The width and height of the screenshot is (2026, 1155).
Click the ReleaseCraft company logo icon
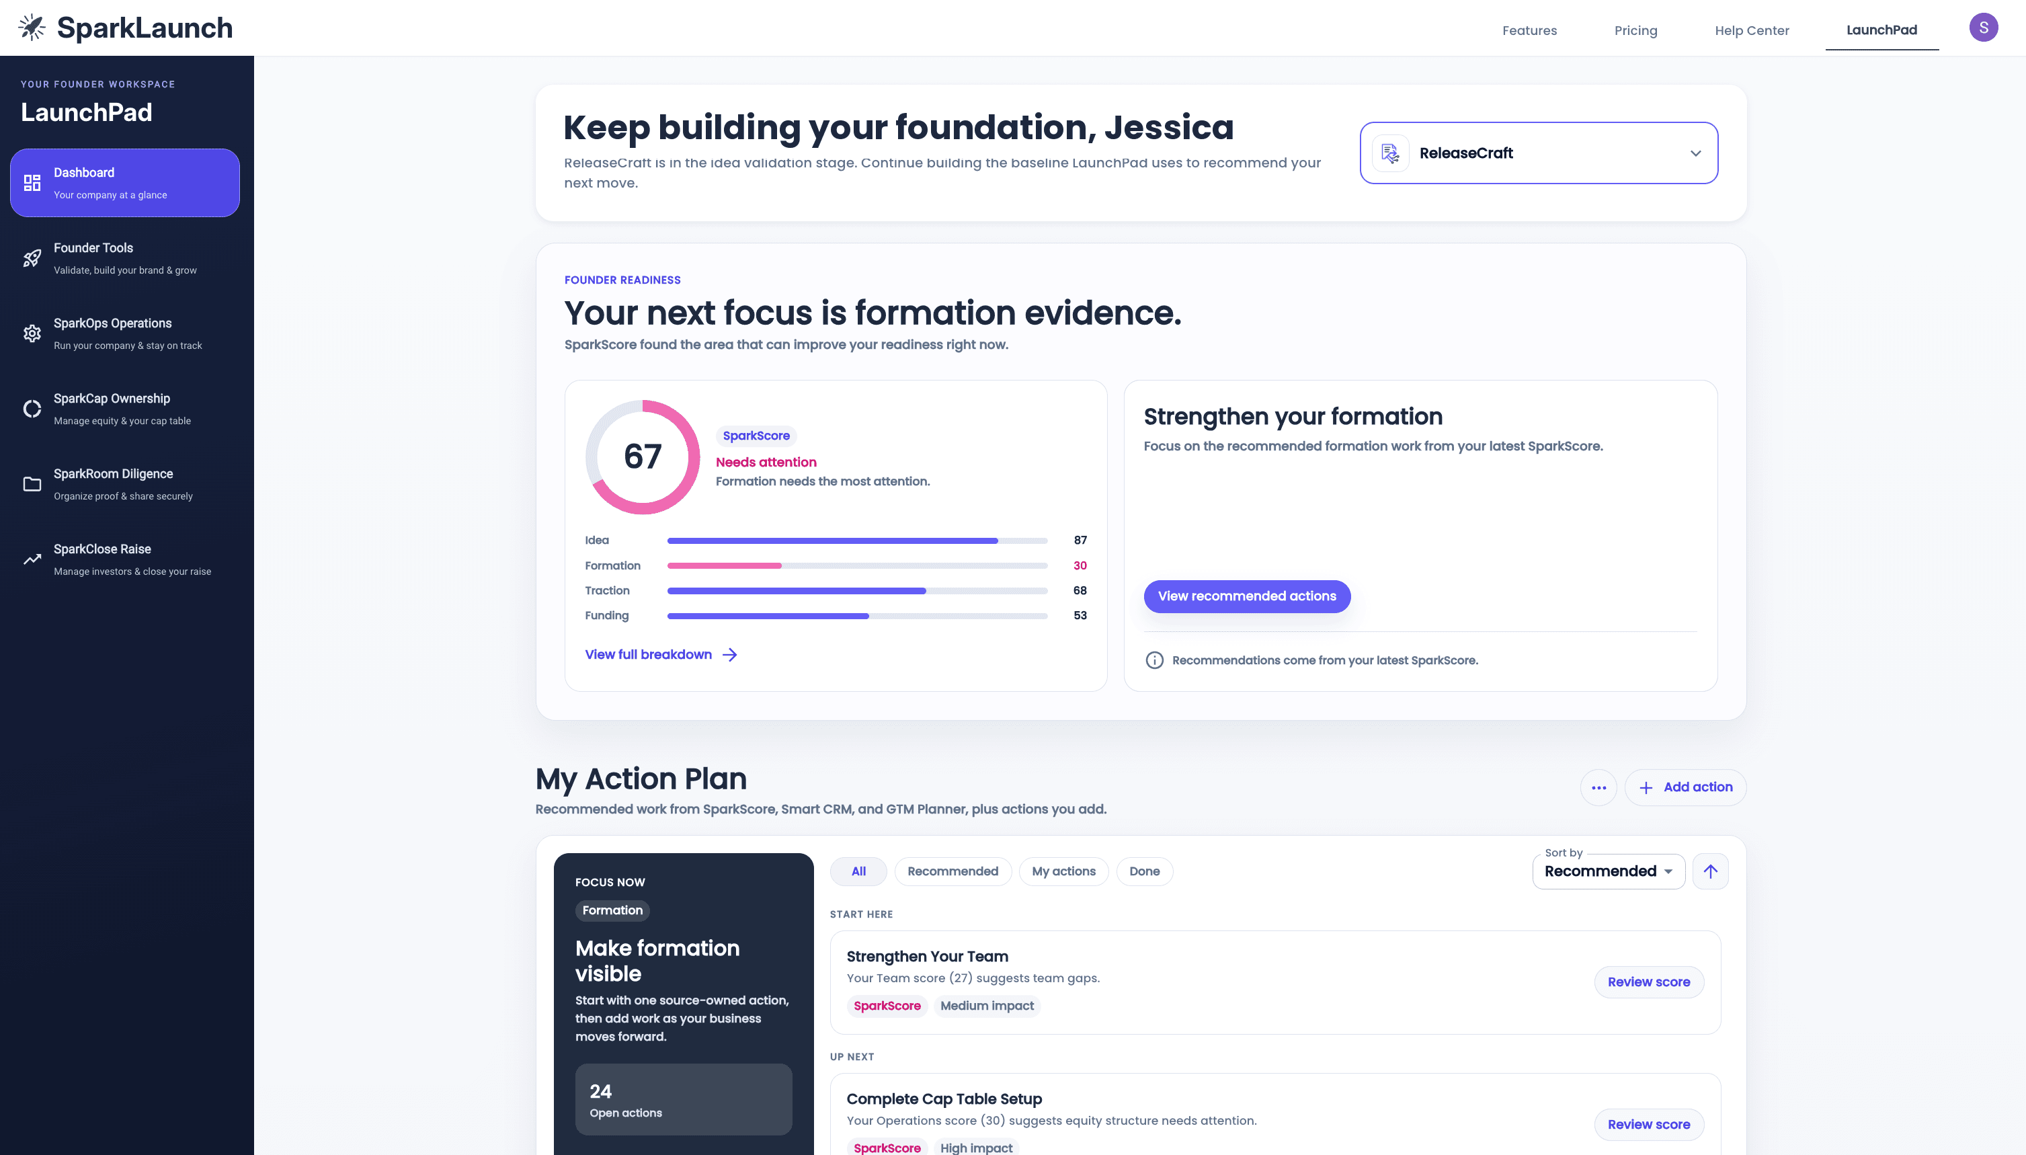pos(1390,153)
